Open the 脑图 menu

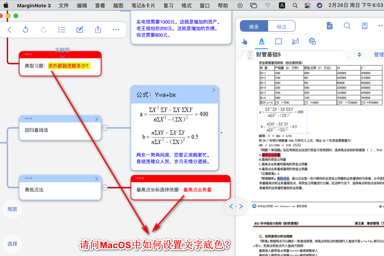pyautogui.click(x=118, y=5)
